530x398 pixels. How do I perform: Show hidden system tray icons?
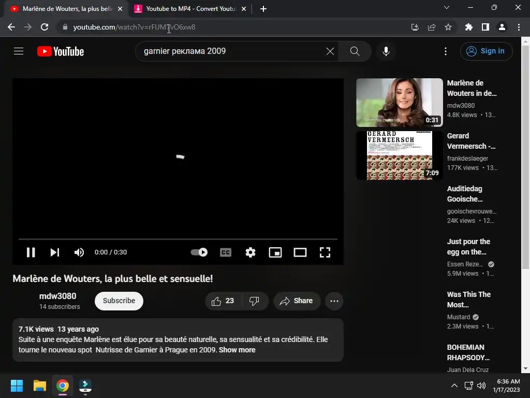coord(454,386)
